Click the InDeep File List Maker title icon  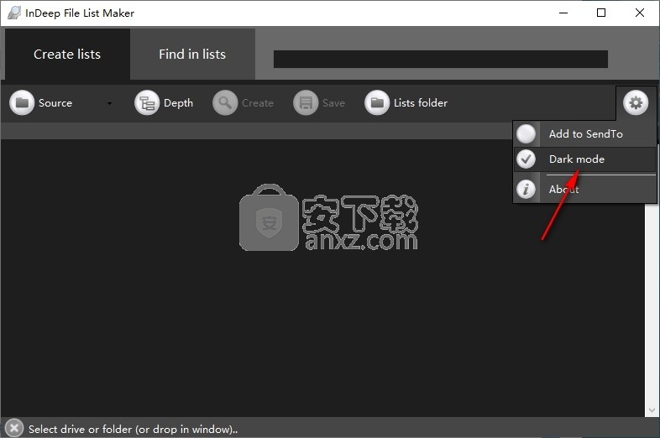14,13
